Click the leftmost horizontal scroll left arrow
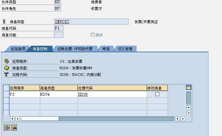This screenshot has height=136, width=222. click(x=12, y=119)
